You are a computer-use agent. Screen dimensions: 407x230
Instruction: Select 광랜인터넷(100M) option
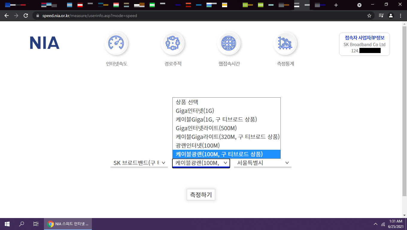pos(198,146)
